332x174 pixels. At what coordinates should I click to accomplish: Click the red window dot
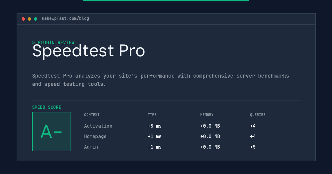click(23, 19)
